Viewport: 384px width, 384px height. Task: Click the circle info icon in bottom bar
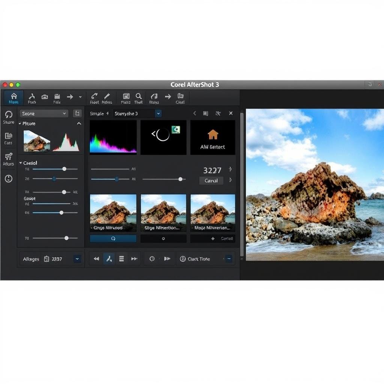tap(152, 259)
